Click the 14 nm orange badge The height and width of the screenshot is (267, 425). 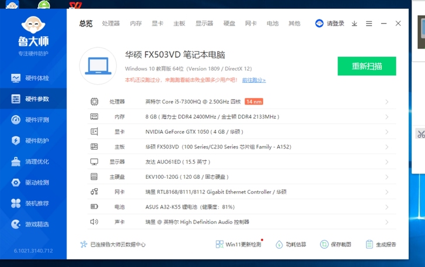pos(254,102)
